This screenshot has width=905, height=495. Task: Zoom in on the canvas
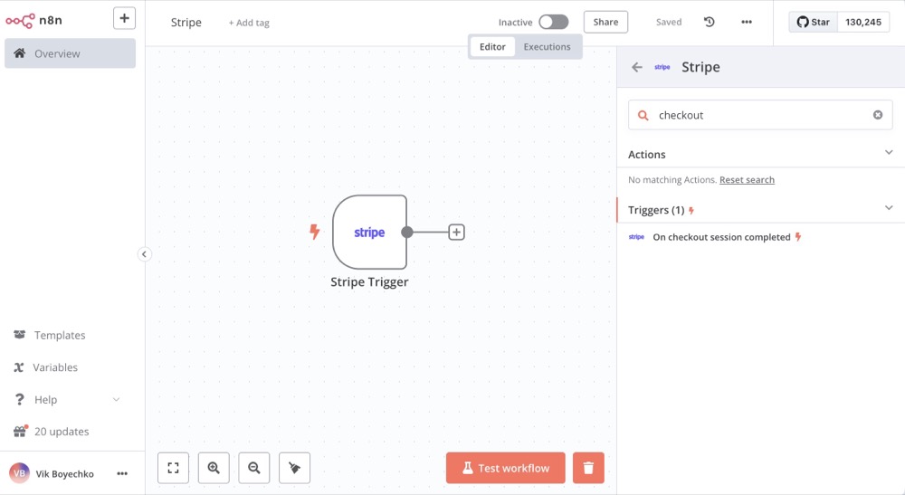(x=214, y=468)
